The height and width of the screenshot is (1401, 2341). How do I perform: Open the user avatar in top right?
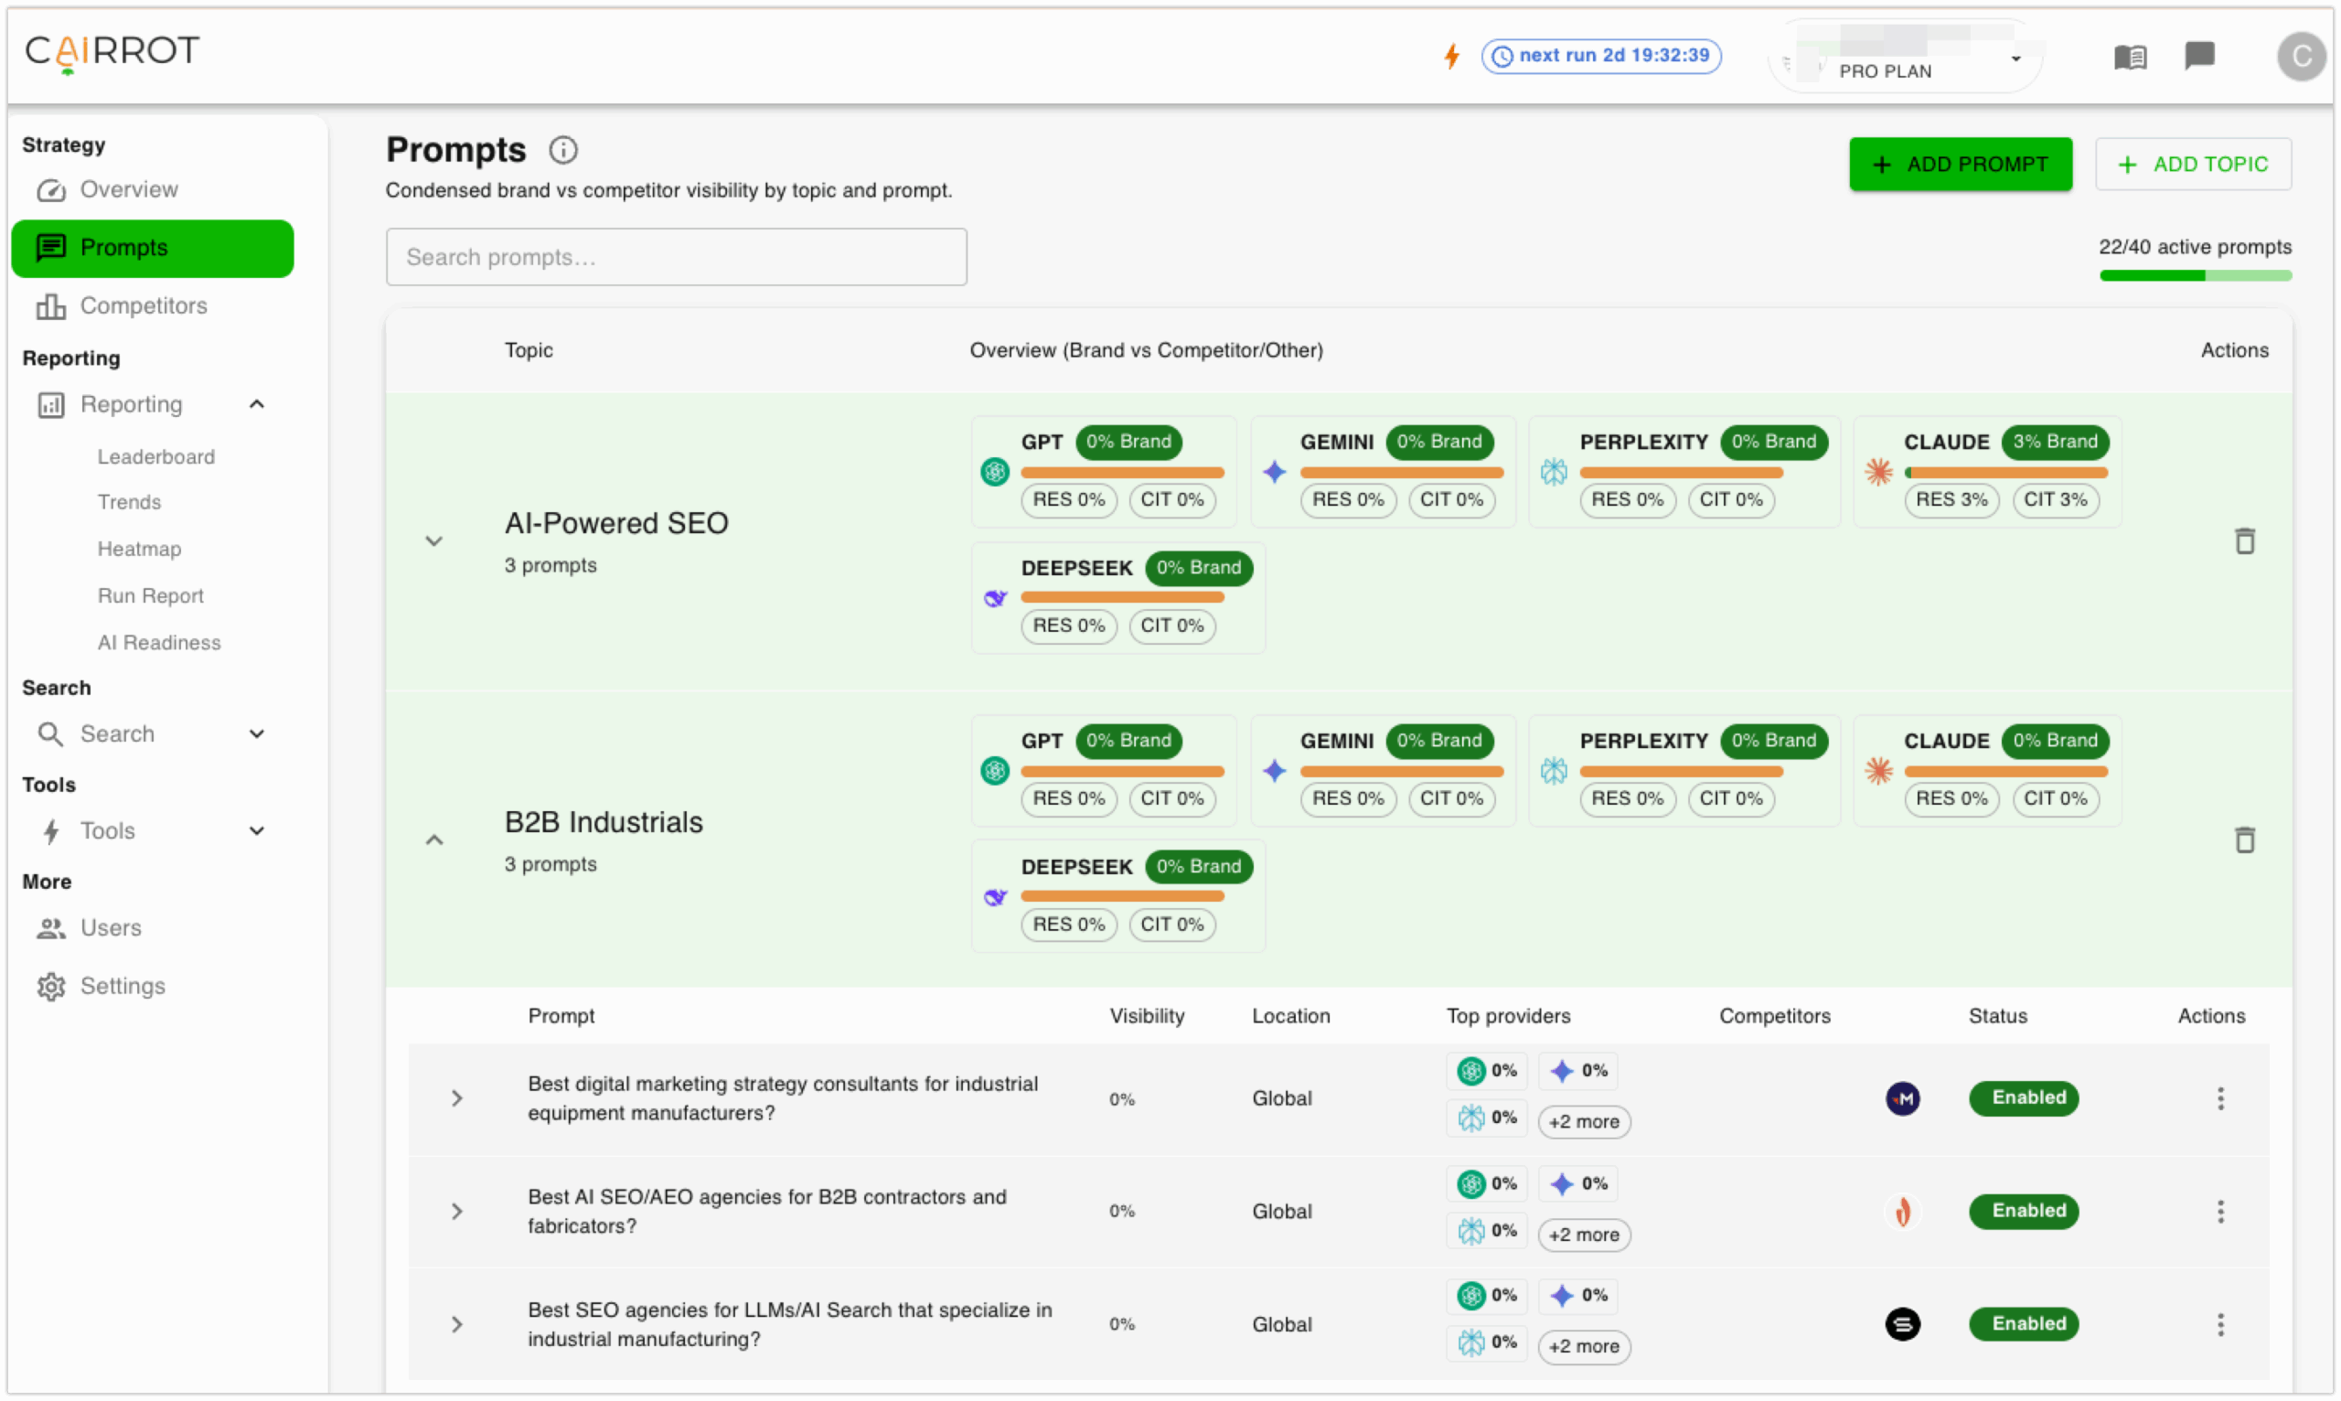point(2301,57)
